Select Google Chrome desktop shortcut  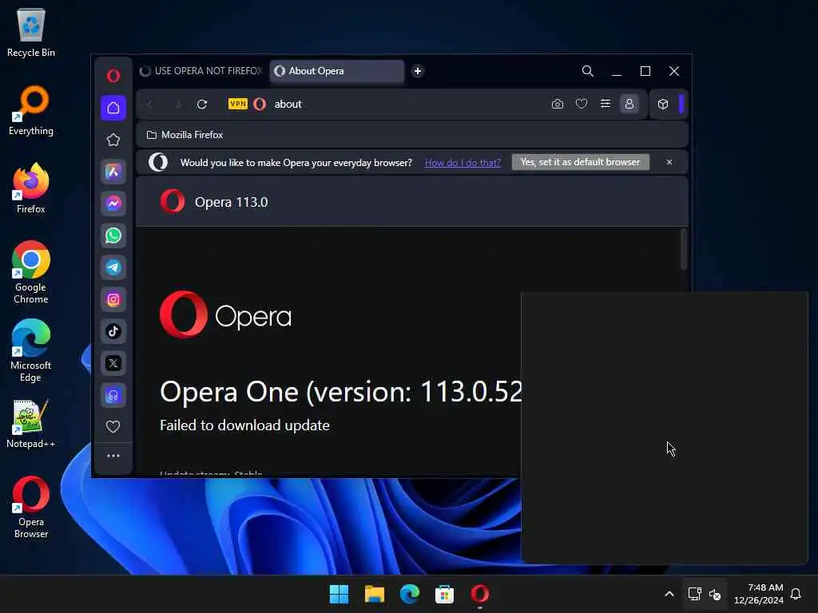coord(31,272)
